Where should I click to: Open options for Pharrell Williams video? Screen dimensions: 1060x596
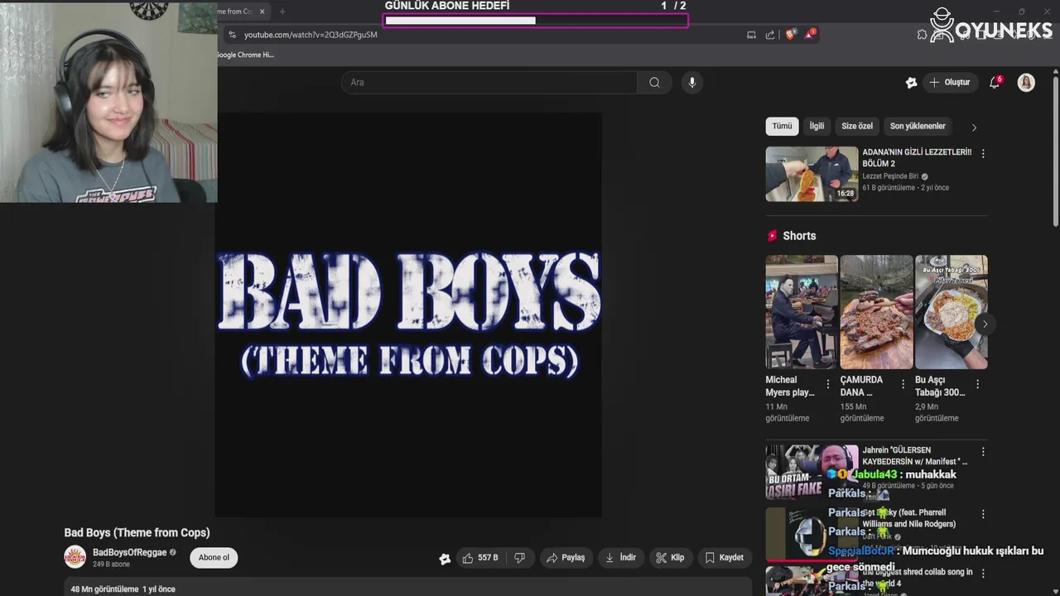coord(983,514)
